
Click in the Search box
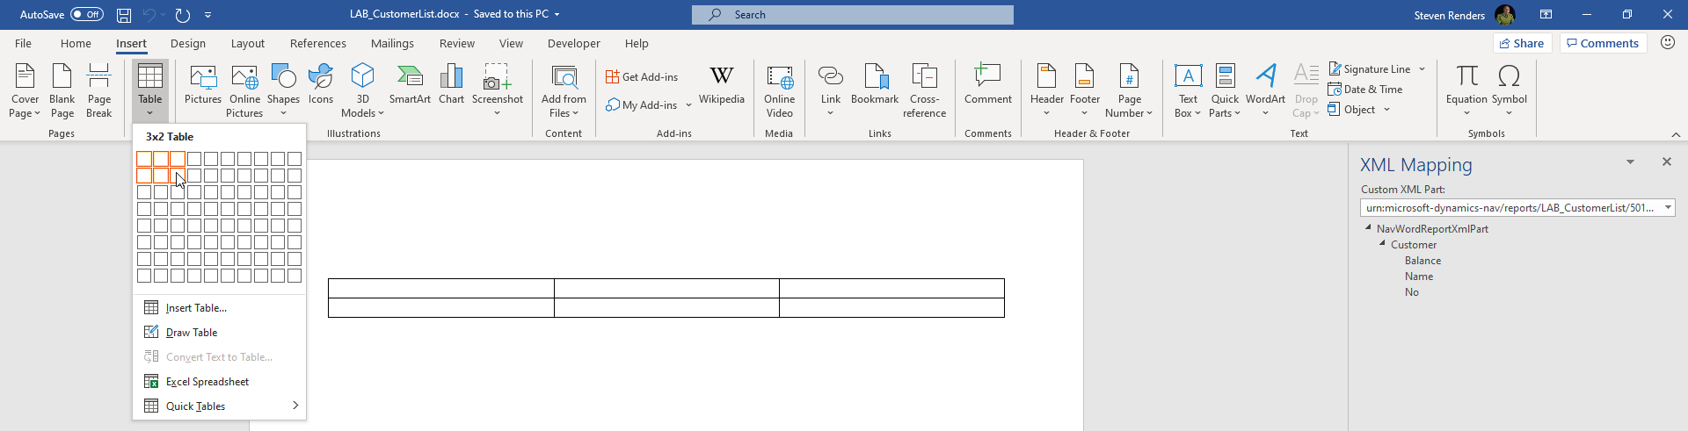pos(852,14)
